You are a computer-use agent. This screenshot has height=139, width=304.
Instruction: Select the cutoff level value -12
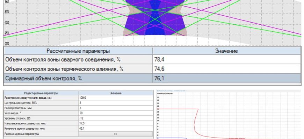pos(116,118)
